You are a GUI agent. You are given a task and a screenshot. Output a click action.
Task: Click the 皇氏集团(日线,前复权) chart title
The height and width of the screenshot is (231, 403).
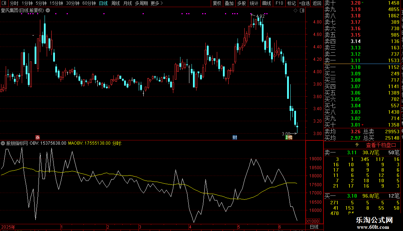coord(22,11)
